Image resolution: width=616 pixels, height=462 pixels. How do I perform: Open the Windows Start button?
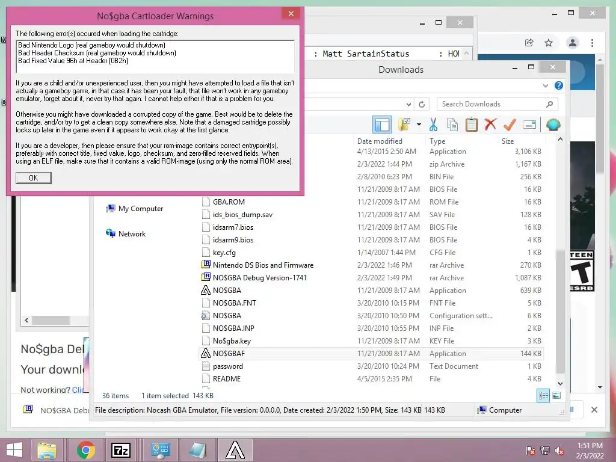[14, 450]
